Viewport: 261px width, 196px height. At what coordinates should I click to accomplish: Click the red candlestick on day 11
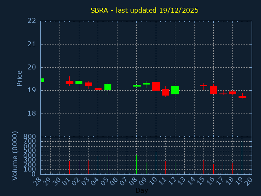point(165,92)
